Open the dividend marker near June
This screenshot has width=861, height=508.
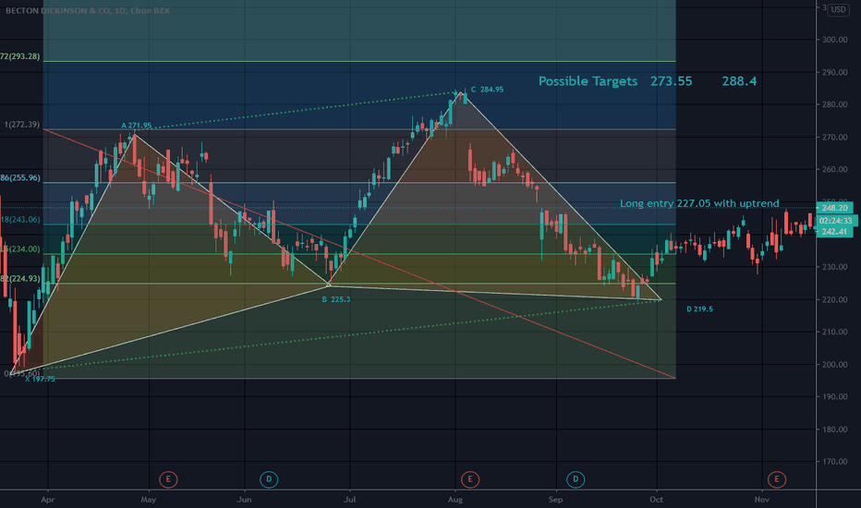[x=269, y=479]
